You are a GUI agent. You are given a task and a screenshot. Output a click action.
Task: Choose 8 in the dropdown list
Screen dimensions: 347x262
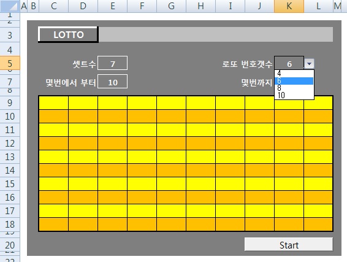294,88
